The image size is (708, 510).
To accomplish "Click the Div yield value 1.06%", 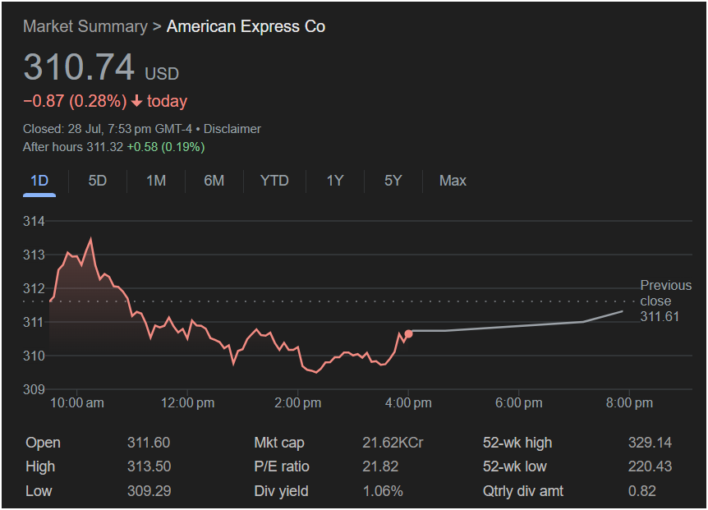I will tap(383, 491).
